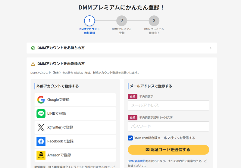Click the green checkmark icon beside DMMアカウントをお持ちの方
Screen dimensions: 241x168
(x=33, y=48)
